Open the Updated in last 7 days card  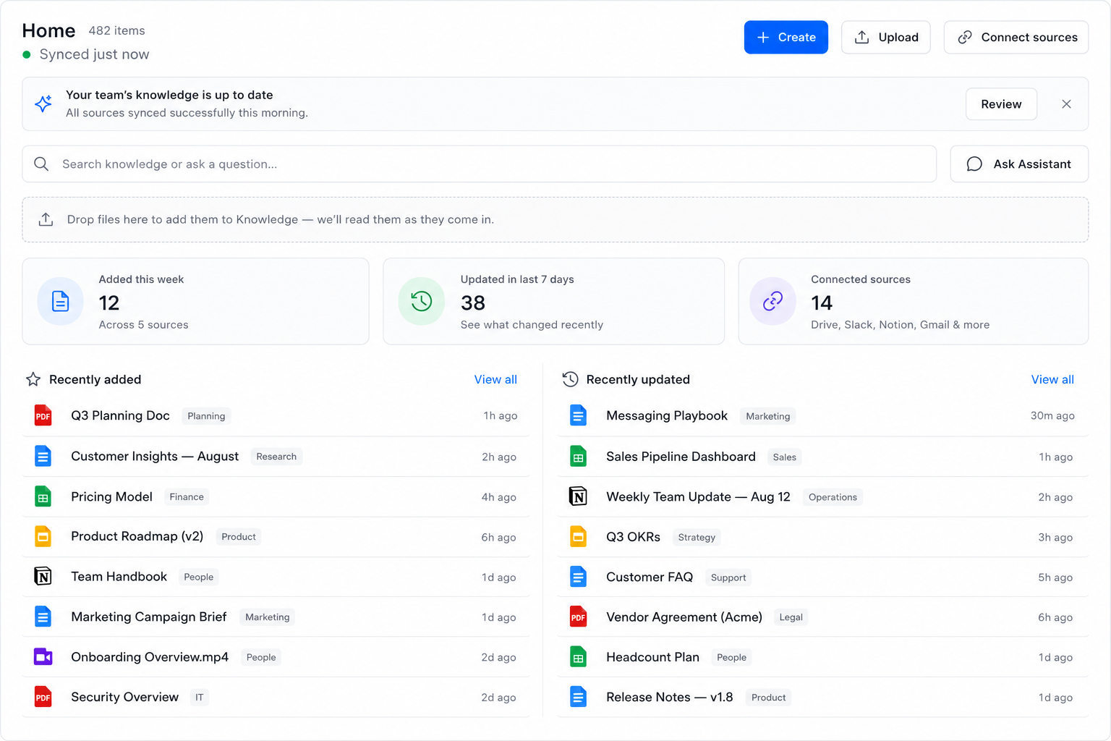554,301
